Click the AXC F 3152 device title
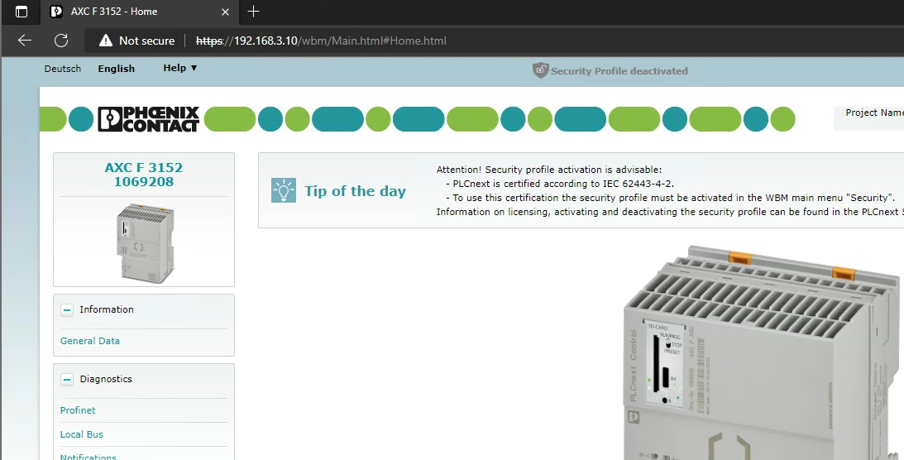Image resolution: width=904 pixels, height=460 pixels. pyautogui.click(x=144, y=167)
